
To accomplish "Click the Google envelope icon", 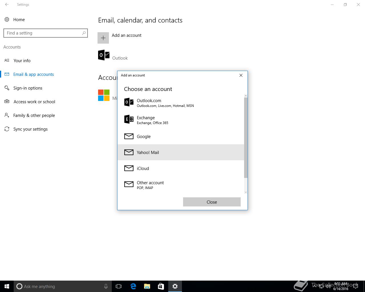I will (x=129, y=136).
